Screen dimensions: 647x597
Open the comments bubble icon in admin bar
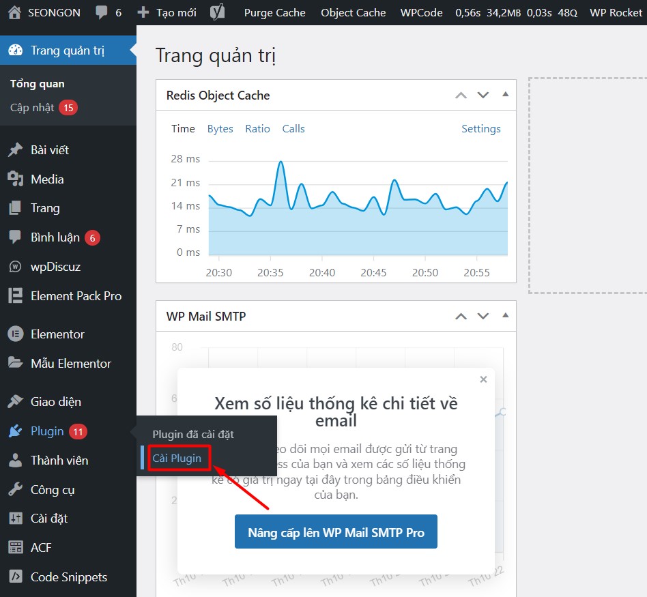coord(101,13)
